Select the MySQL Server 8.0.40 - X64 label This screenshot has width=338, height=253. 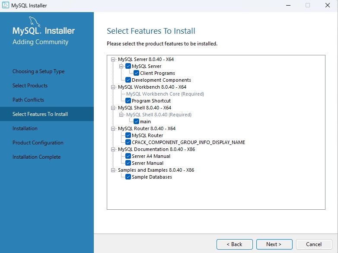[x=146, y=59]
